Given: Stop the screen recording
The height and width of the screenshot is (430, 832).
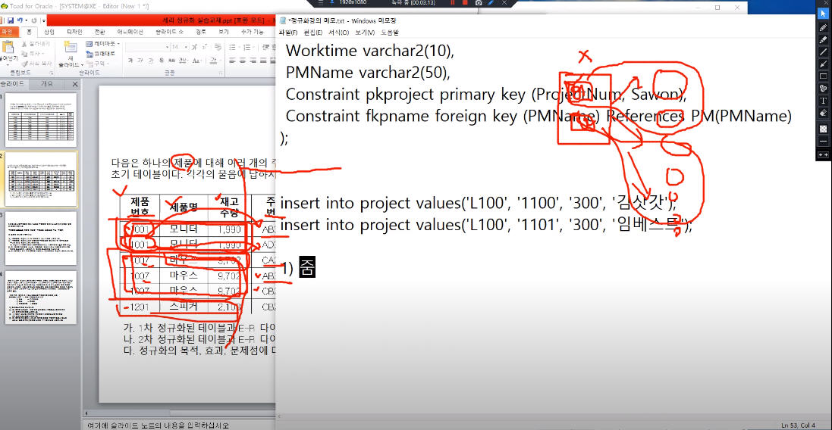Looking at the screenshot, I should (466, 2).
